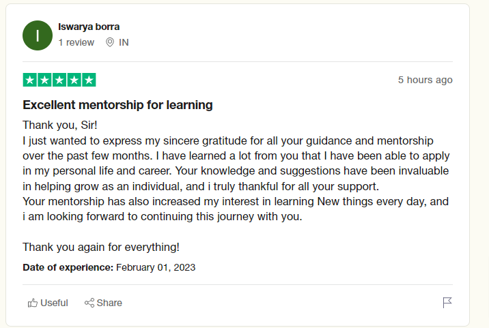Click the third green rating star
The image size is (489, 330).
(59, 80)
